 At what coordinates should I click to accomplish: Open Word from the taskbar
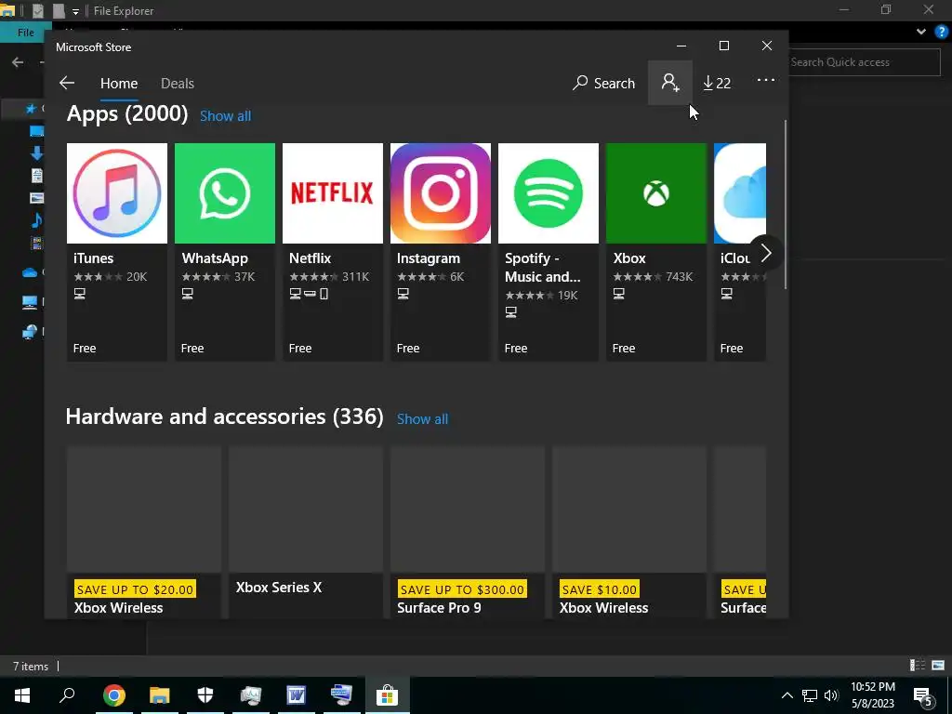pyautogui.click(x=296, y=695)
